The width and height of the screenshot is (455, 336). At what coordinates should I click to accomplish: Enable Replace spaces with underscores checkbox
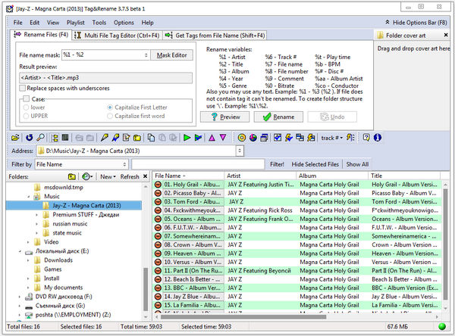point(22,89)
